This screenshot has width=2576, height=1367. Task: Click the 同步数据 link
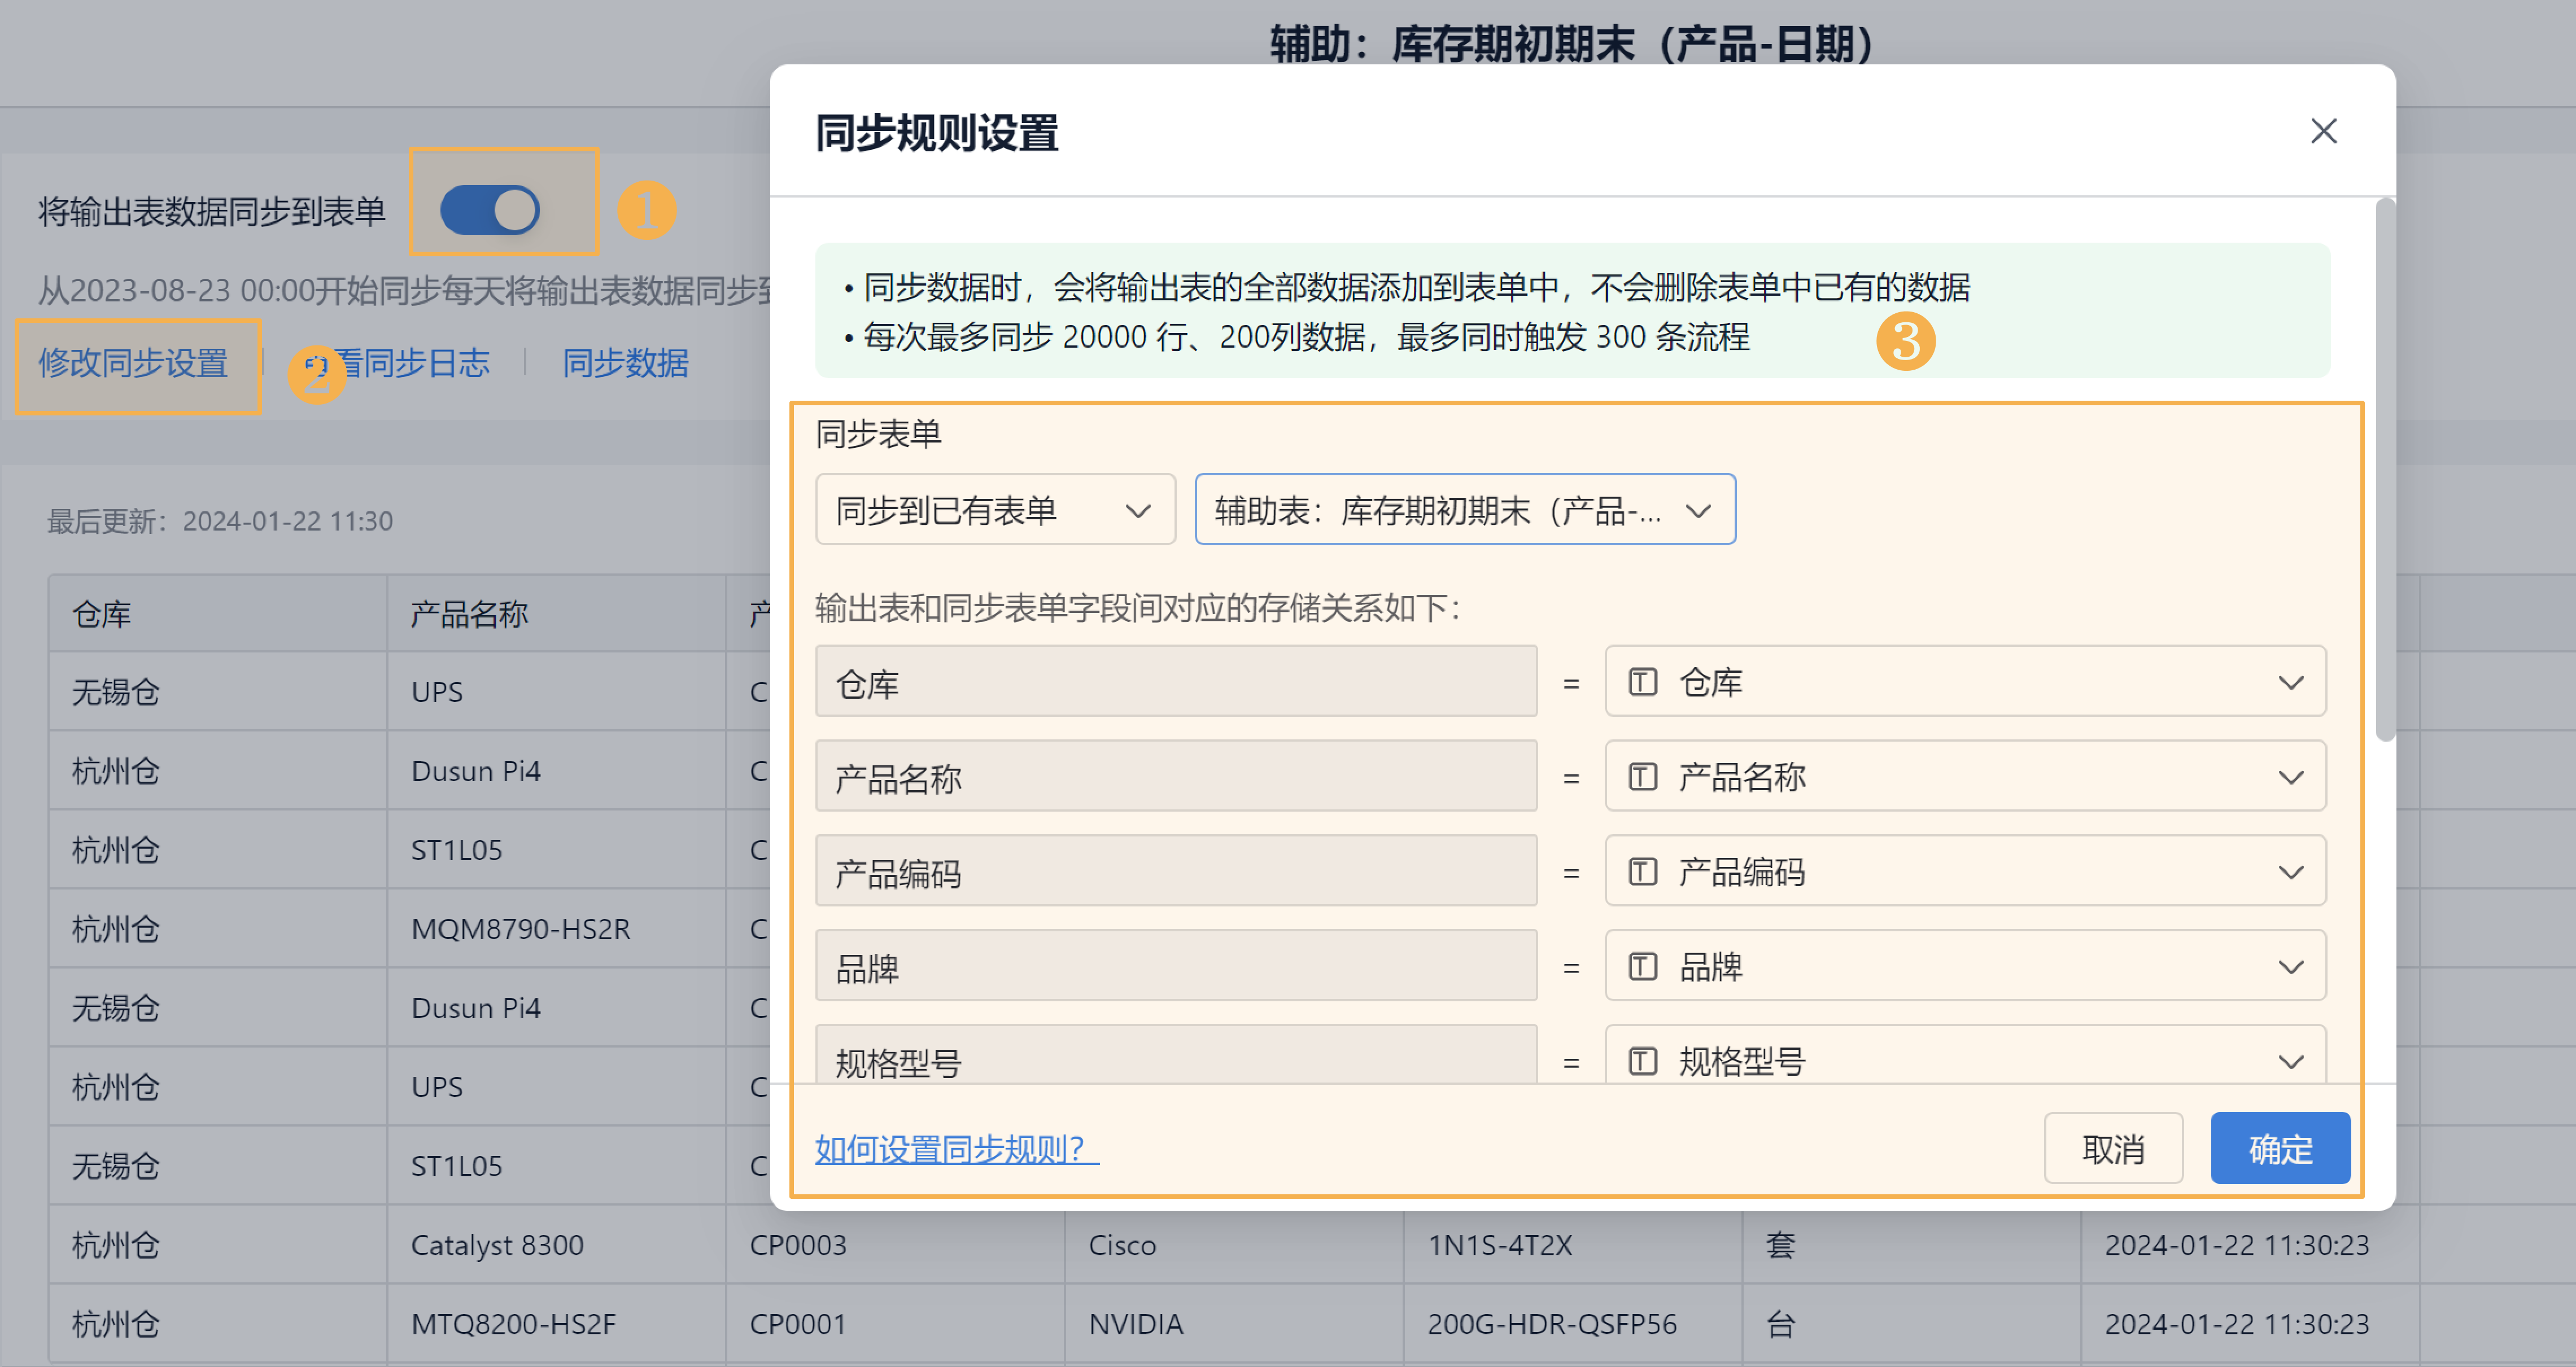pos(625,363)
